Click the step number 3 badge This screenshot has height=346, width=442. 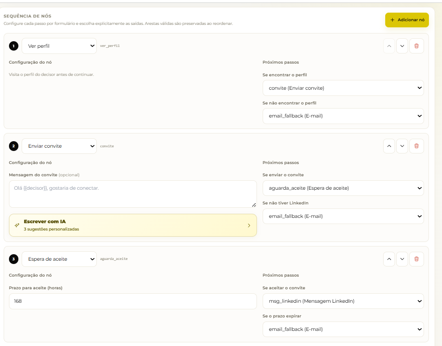tap(13, 259)
